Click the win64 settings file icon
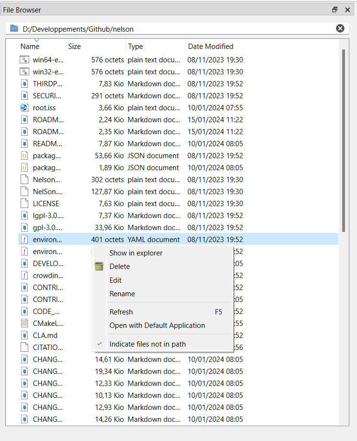The image size is (357, 441). (x=24, y=60)
